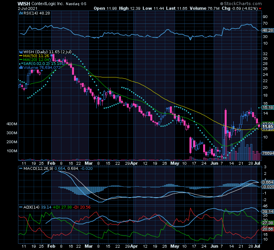The image size is (274, 250).
Task: Click the 39.14 ADX value tag
Action: (x=267, y=211)
